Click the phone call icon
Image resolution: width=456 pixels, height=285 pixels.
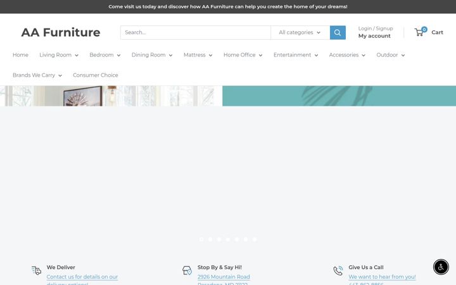pyautogui.click(x=338, y=270)
